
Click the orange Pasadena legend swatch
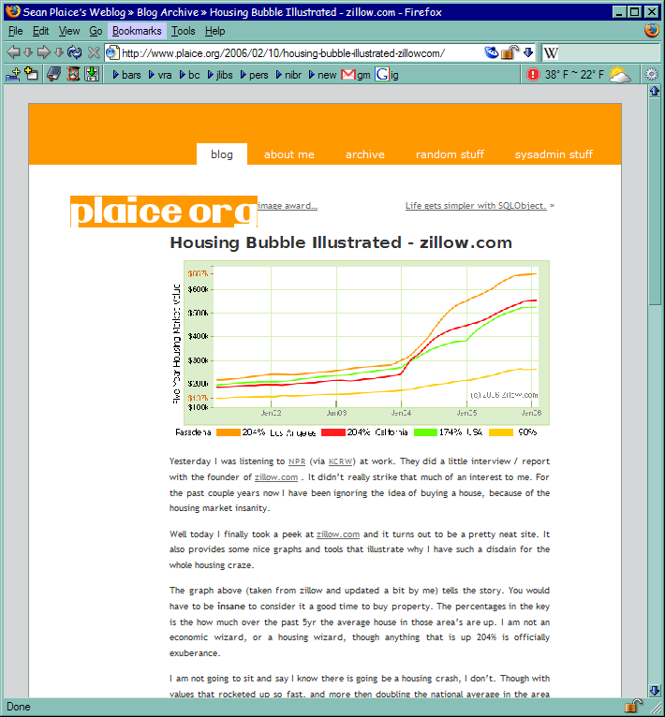(x=229, y=432)
